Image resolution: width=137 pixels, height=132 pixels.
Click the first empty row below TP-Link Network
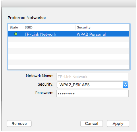[x=69, y=39]
